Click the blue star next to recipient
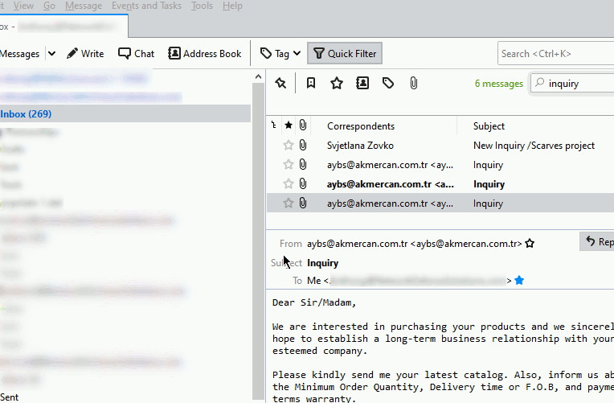This screenshot has height=403, width=614. point(519,280)
